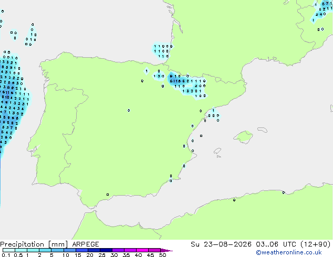Click the purple arrow above 50 mm
The height and width of the screenshot is (257, 333).
tap(166, 250)
